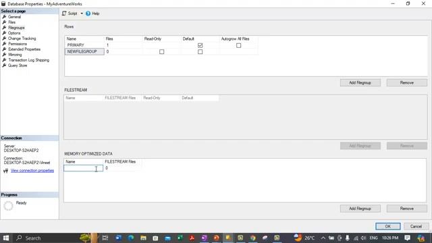Viewport: 432px width, 243px height.
Task: Select the General page
Action: [x=14, y=17]
